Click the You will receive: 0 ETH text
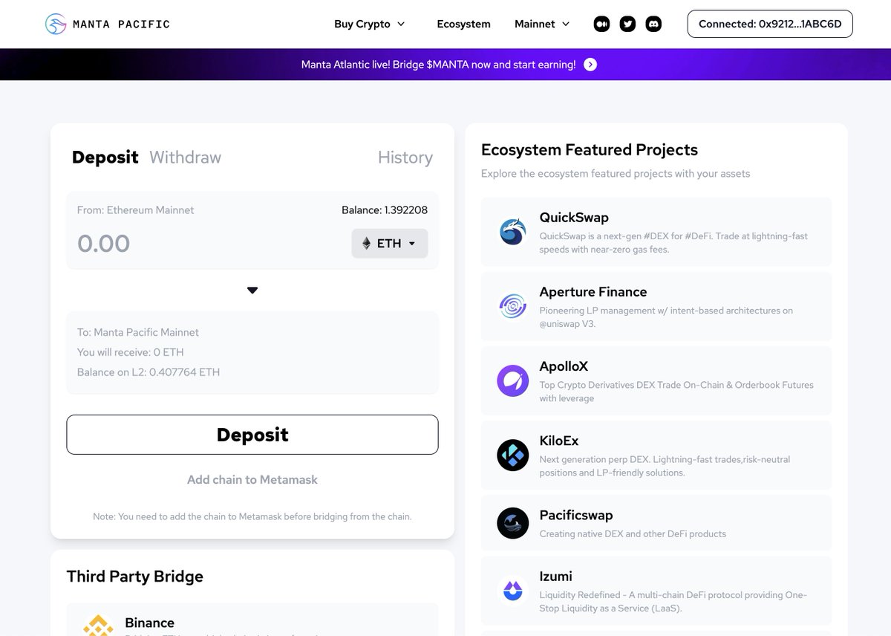 click(131, 352)
